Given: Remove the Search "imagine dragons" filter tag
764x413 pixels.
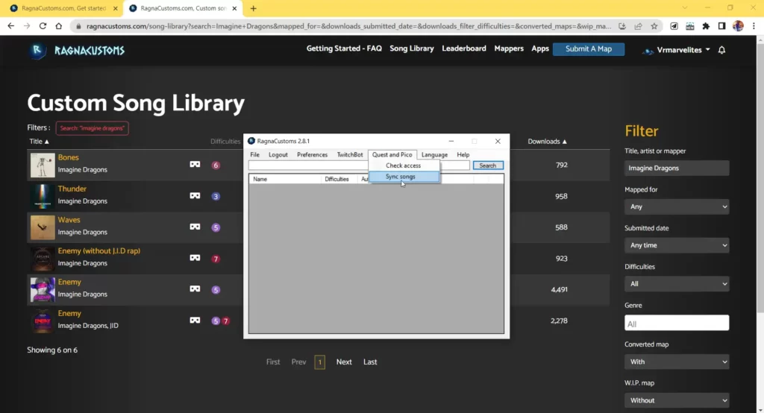Looking at the screenshot, I should 92,128.
